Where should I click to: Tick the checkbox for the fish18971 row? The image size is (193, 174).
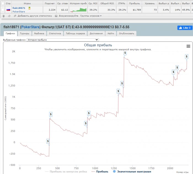pos(3,10)
